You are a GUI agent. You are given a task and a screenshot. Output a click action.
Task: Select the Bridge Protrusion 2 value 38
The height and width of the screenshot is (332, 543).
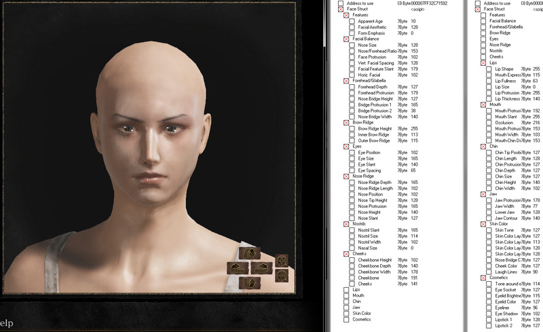point(413,111)
